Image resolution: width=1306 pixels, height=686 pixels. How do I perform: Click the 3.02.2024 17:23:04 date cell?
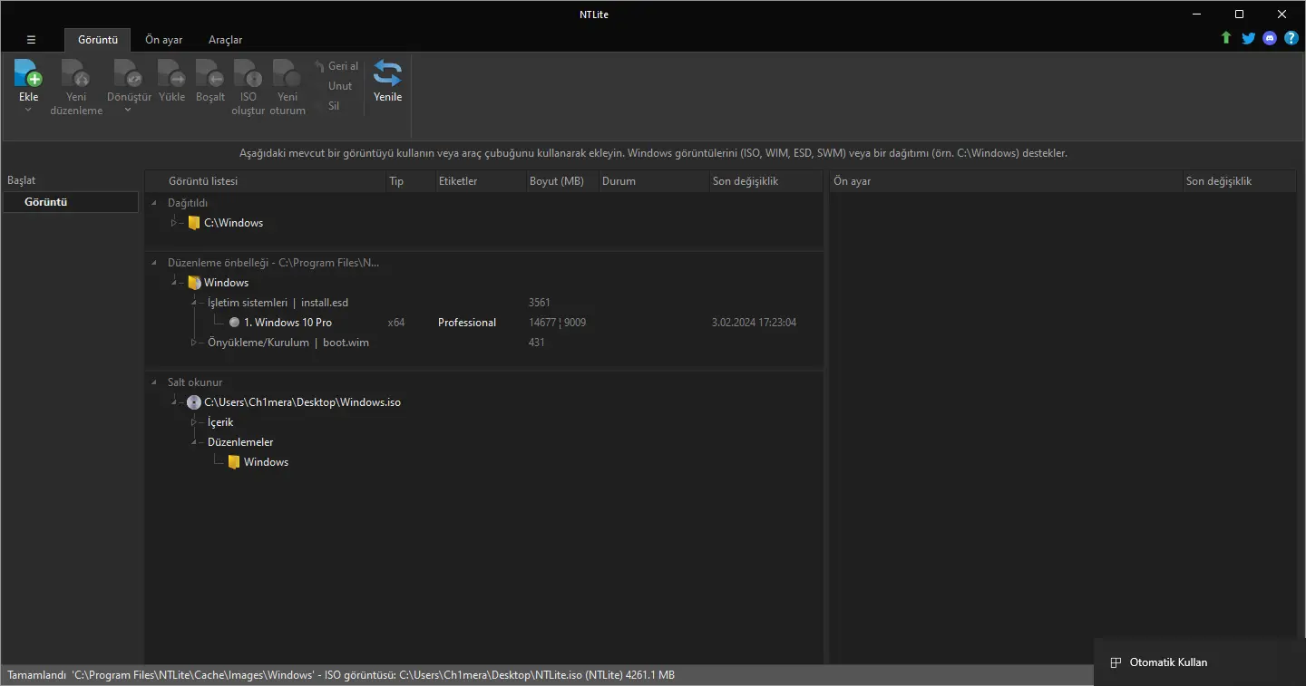[x=755, y=323]
